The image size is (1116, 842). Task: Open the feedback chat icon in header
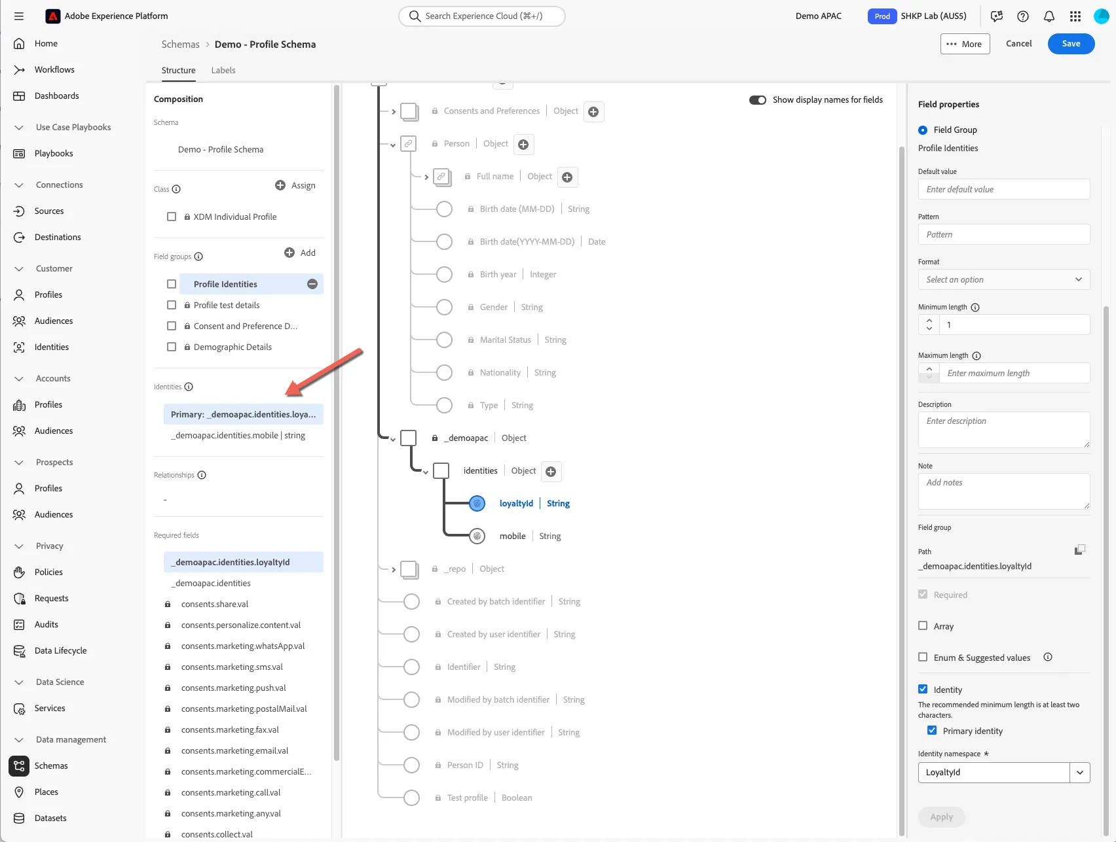click(x=997, y=16)
